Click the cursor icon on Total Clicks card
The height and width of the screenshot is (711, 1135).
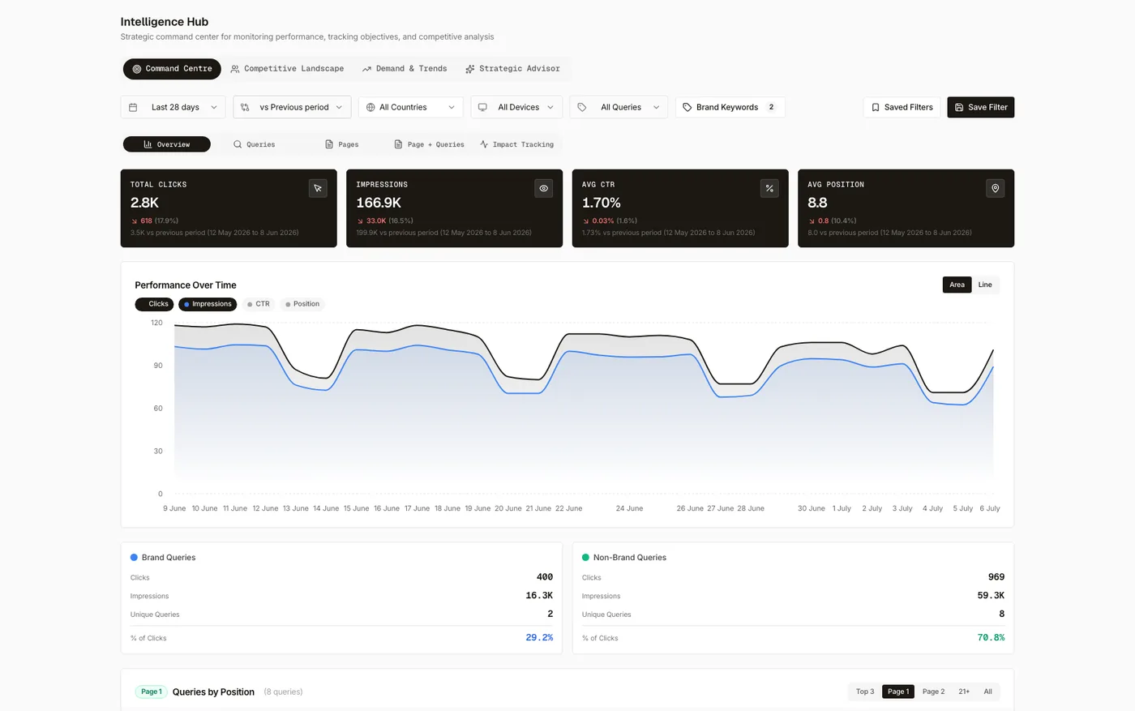point(318,188)
